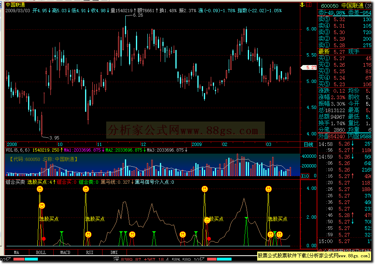
Task: Click the 2008 year marker on time axis
Action: [x=12, y=144]
